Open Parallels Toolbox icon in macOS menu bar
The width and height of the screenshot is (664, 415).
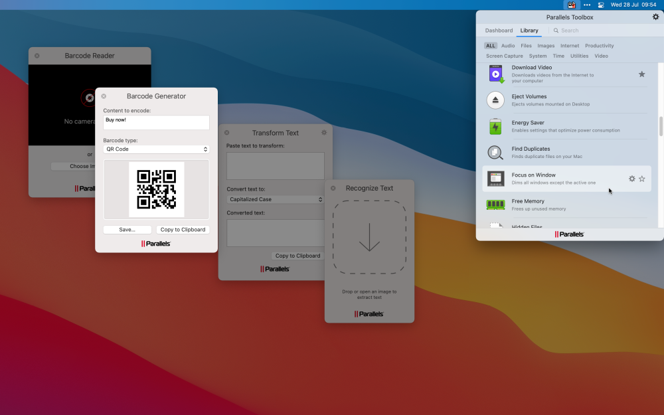coord(571,5)
